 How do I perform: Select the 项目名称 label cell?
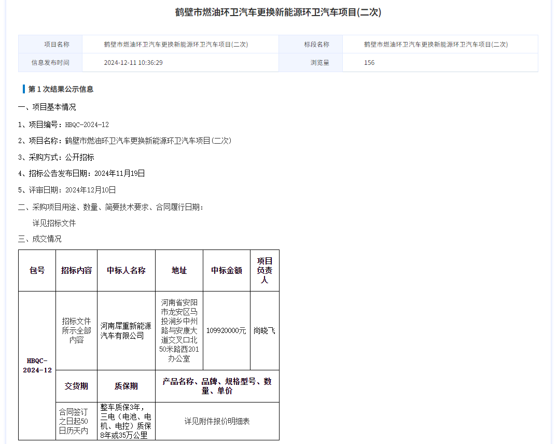[50, 44]
